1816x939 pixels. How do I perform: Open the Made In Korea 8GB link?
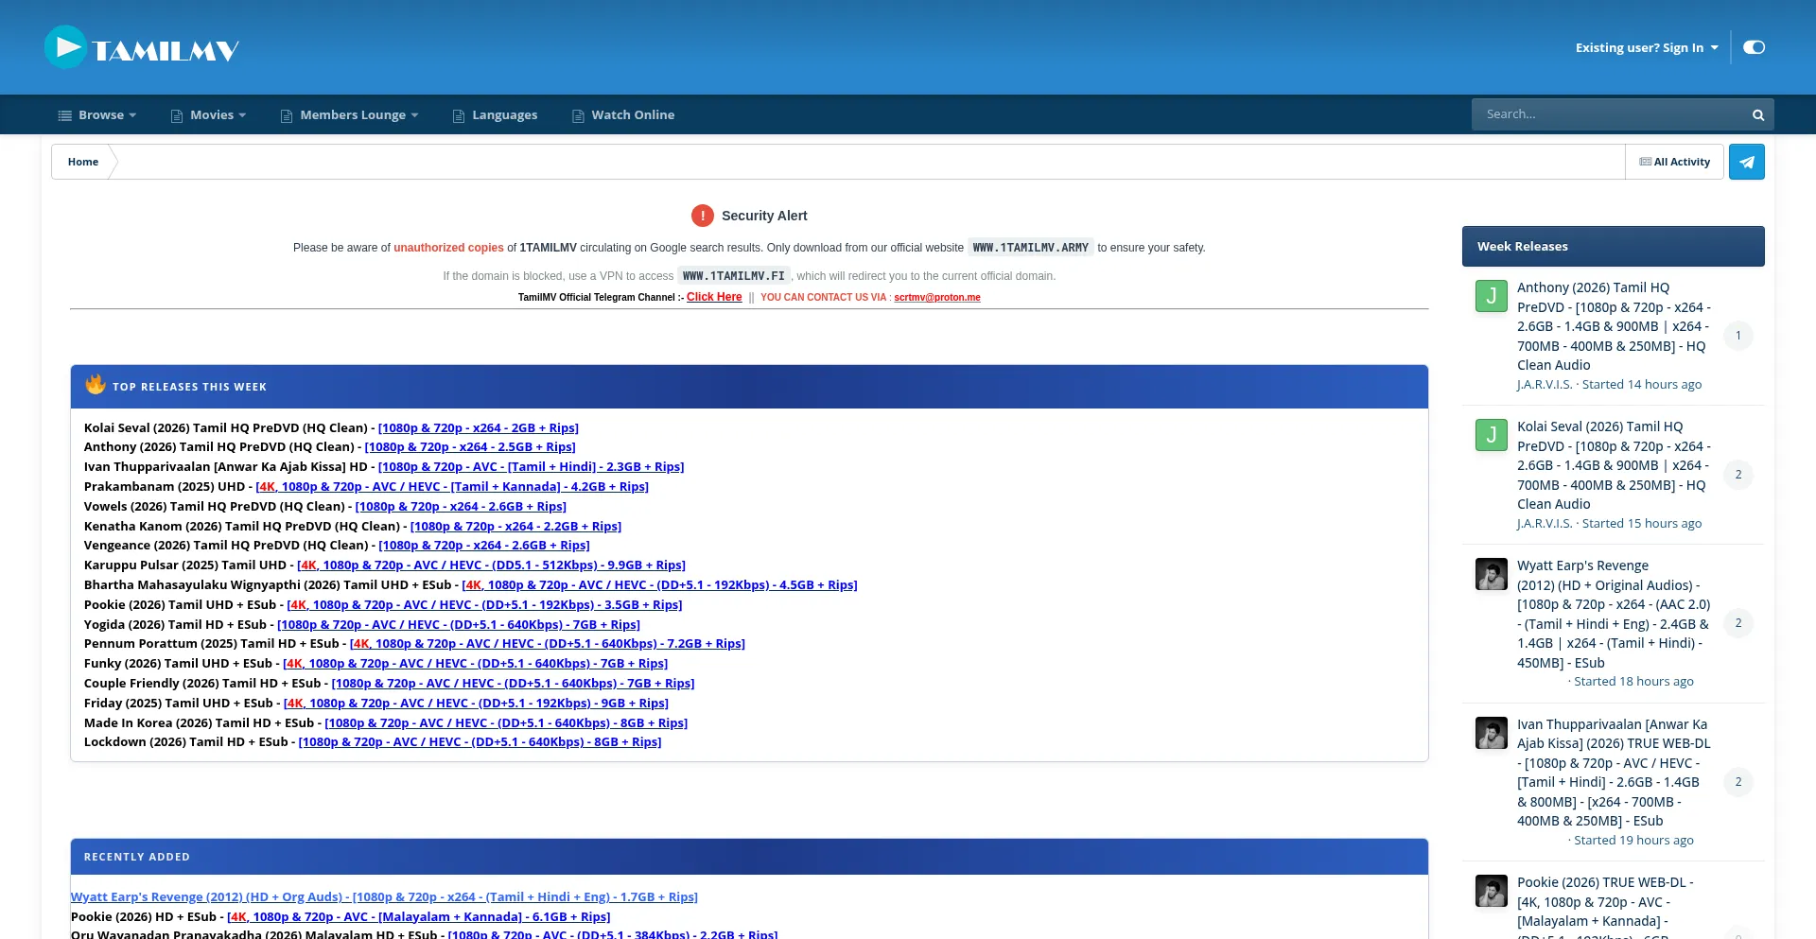[x=506, y=723]
